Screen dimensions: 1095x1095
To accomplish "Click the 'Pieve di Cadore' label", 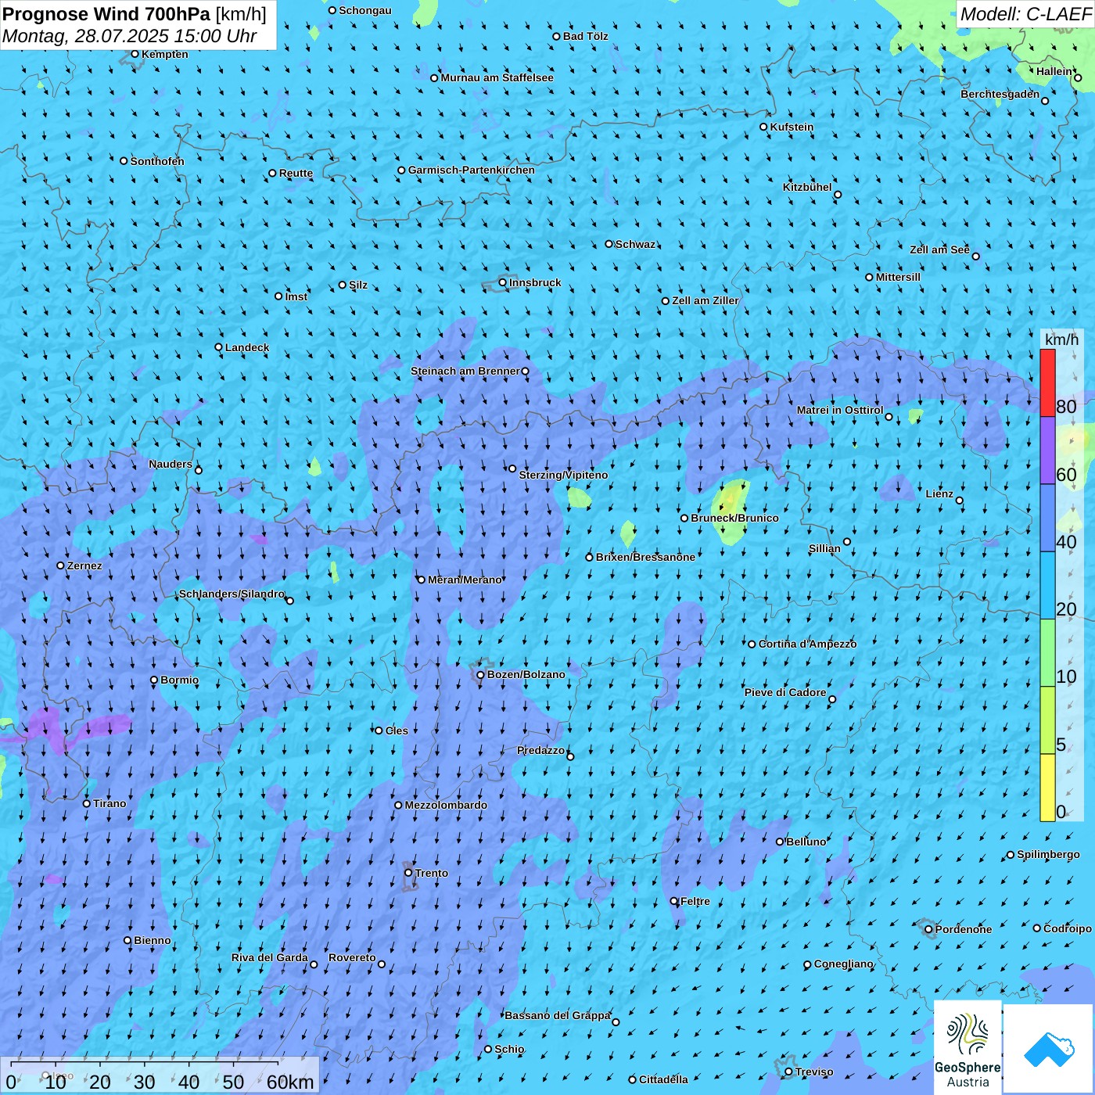I will (785, 692).
